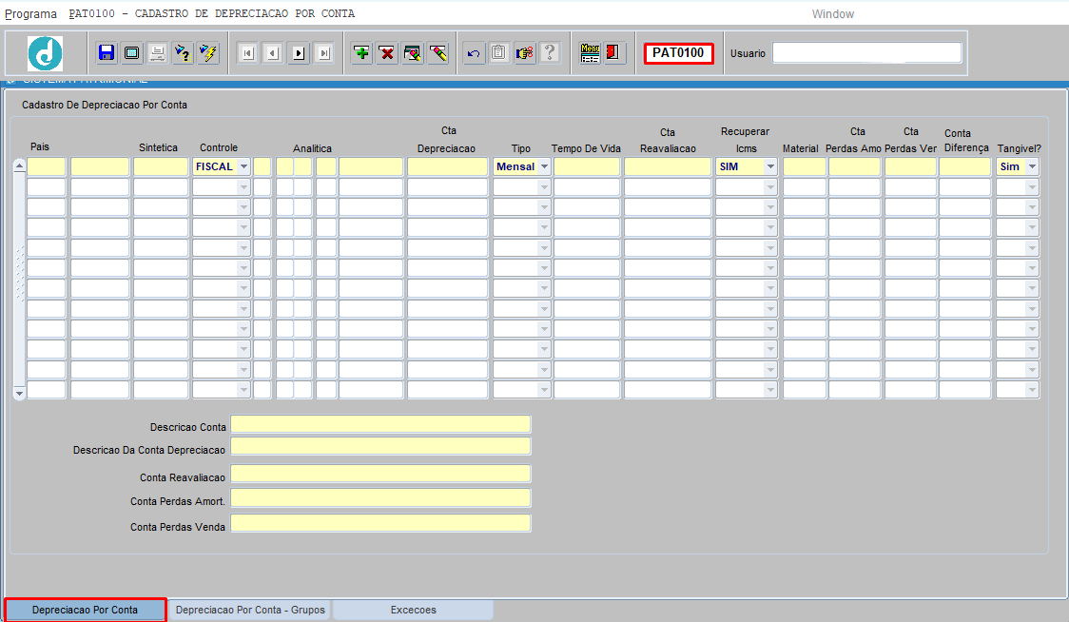Switch to Depreciacao Por Conta - Grupos tab

click(250, 610)
